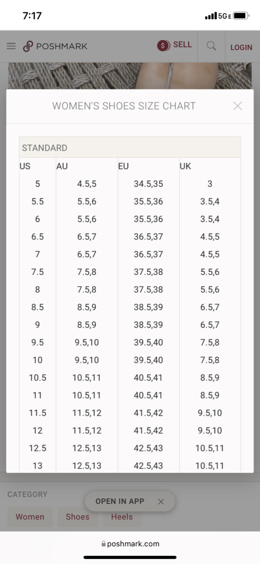Close the Women's Shoes Size Chart dialog
260x564 pixels.
pos(237,106)
